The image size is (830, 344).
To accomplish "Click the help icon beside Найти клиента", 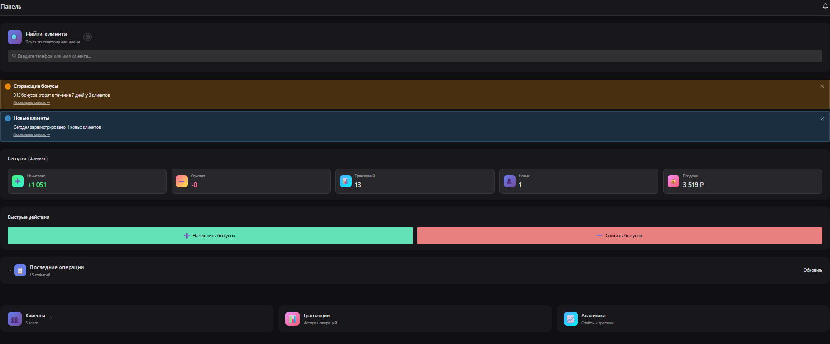I will point(88,37).
